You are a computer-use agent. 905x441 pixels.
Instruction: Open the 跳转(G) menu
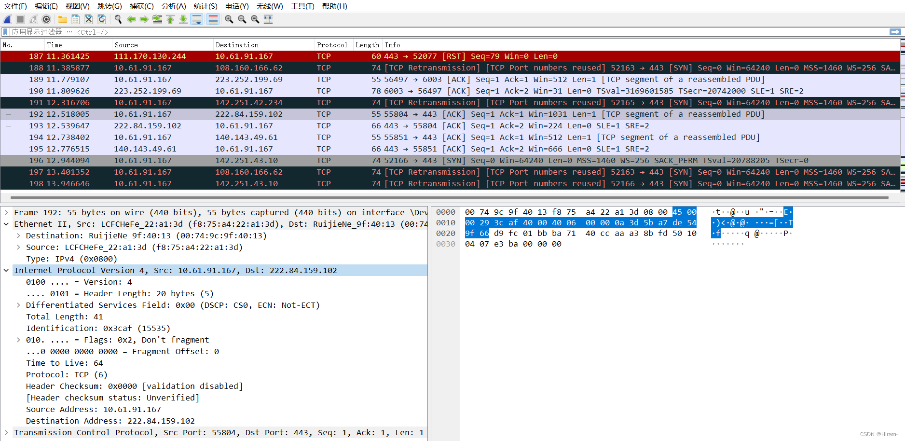tap(110, 6)
